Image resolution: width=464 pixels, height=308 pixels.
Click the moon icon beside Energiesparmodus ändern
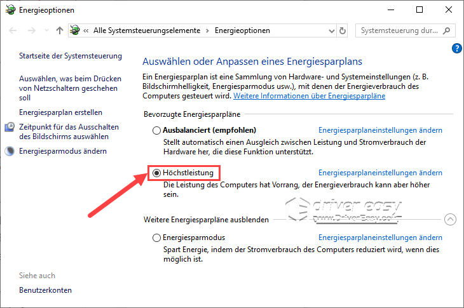(10, 151)
